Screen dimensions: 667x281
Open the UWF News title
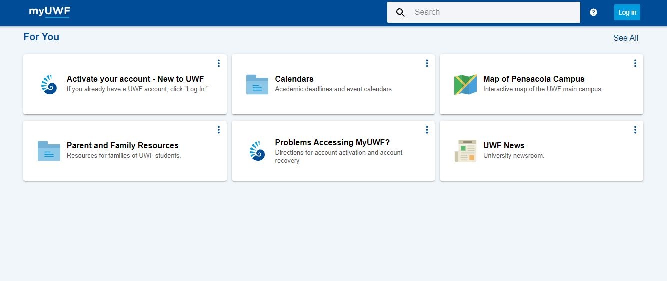point(504,145)
